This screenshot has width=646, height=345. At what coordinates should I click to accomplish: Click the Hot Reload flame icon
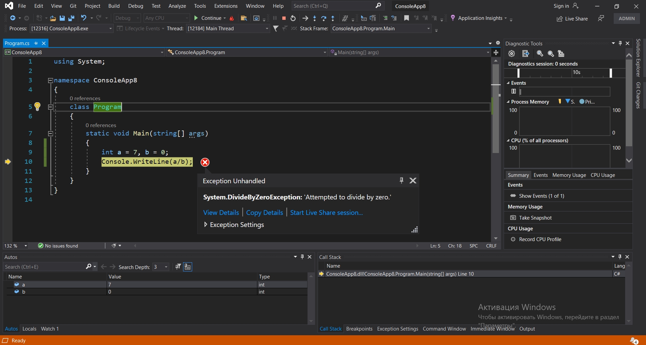pos(232,18)
